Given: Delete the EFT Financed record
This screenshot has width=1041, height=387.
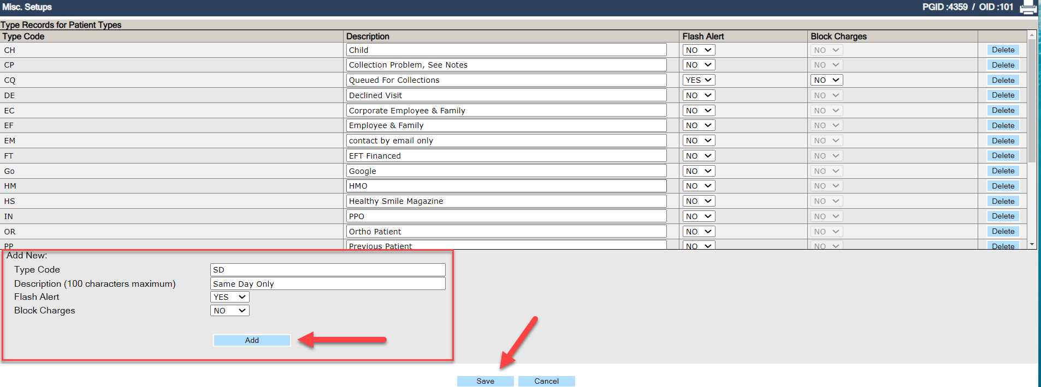Looking at the screenshot, I should 1003,156.
